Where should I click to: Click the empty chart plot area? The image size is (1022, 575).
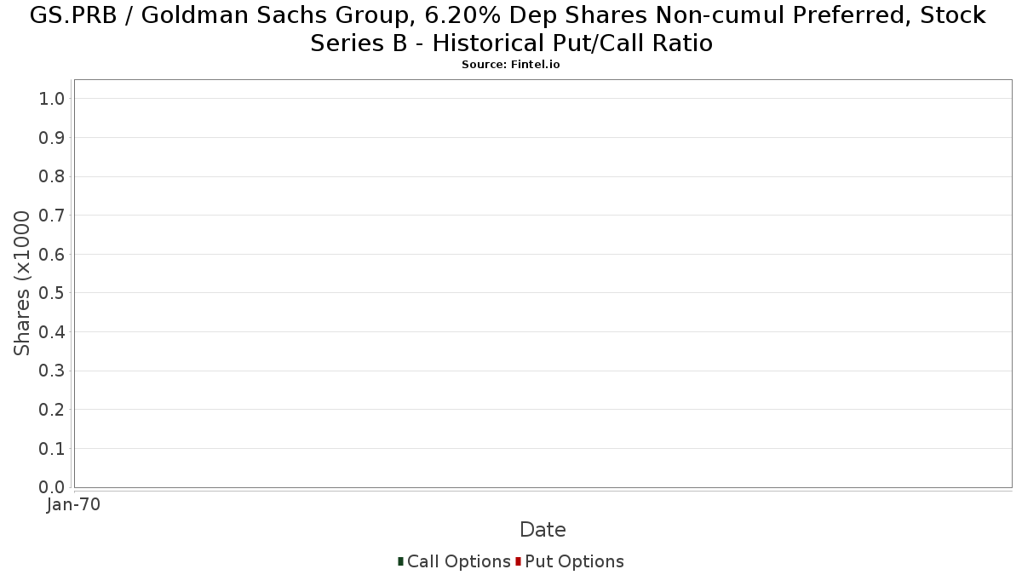coord(543,284)
